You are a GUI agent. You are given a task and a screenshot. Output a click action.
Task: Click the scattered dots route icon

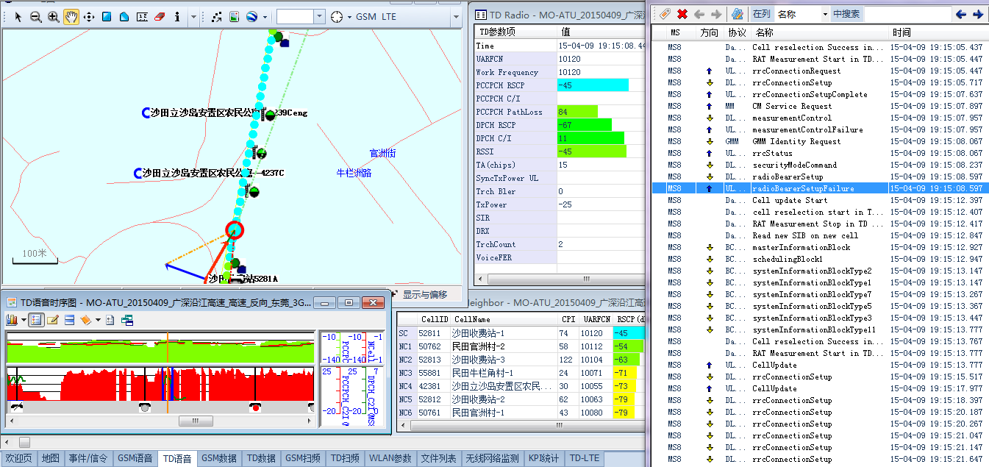217,16
